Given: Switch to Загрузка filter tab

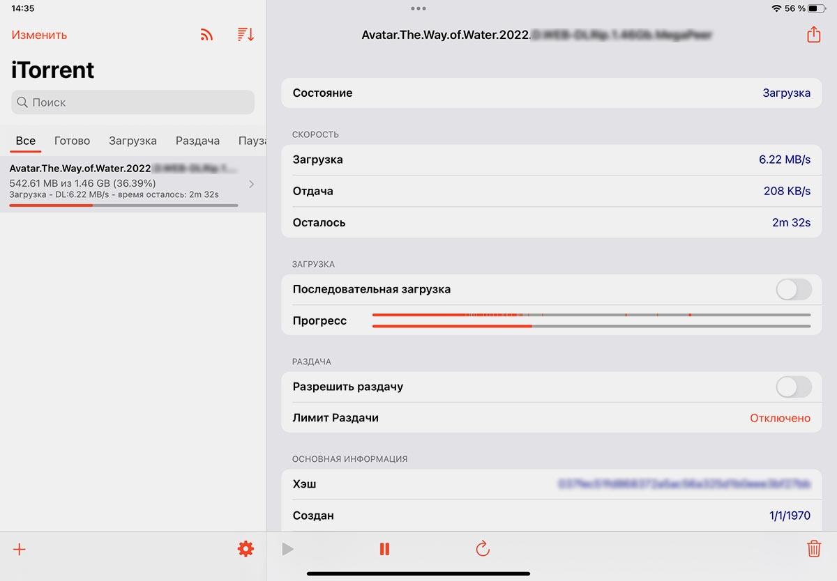Looking at the screenshot, I should click(133, 141).
